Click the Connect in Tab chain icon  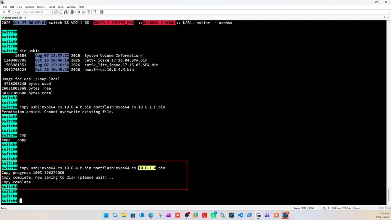pos(19,12)
